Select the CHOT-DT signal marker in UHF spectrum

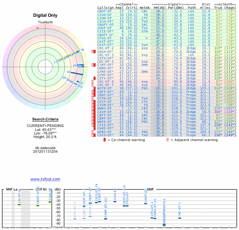coord(145,203)
